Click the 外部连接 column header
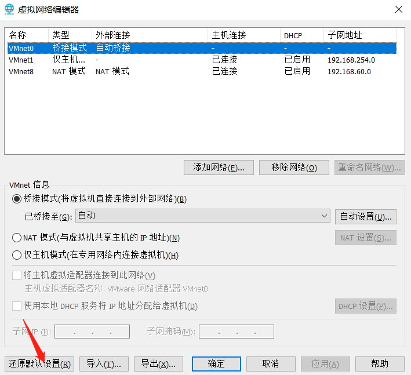 (x=150, y=35)
